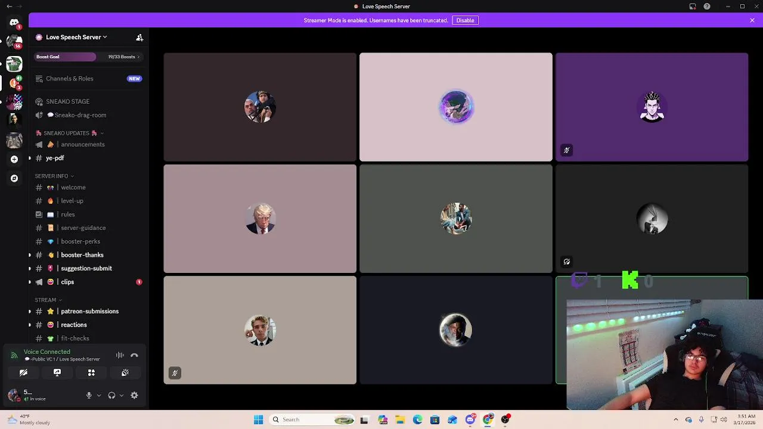This screenshot has height=429, width=763.
Task: Select the purple tile with masked avatar
Action: [652, 107]
